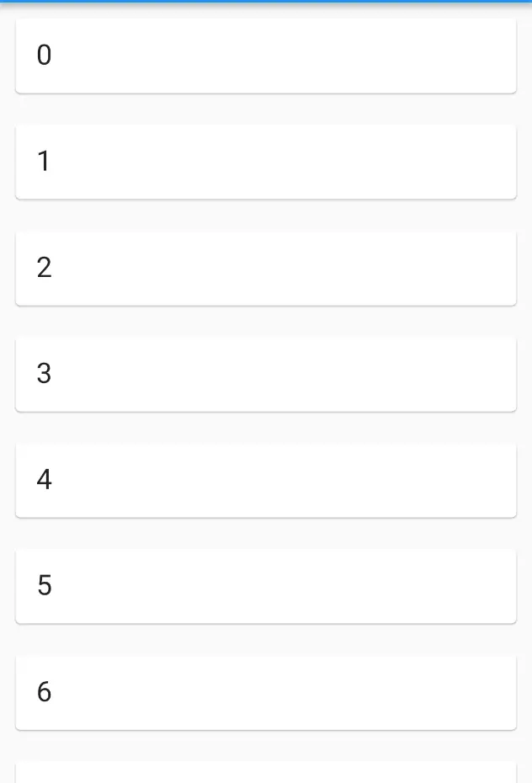This screenshot has width=532, height=783.
Task: Click the number 3 text
Action: 44,373
